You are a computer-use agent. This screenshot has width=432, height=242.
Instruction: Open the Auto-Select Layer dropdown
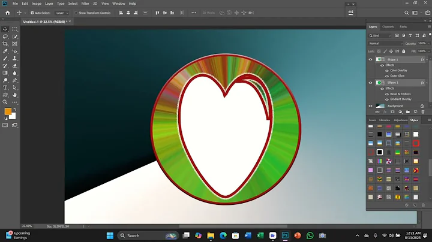click(x=62, y=13)
